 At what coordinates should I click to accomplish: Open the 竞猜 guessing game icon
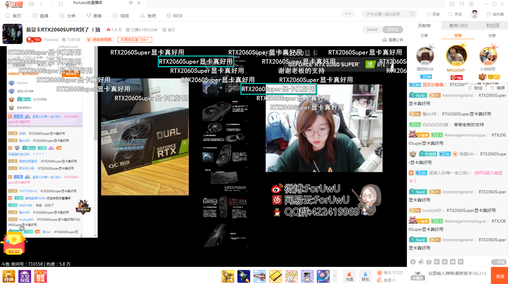9,276
